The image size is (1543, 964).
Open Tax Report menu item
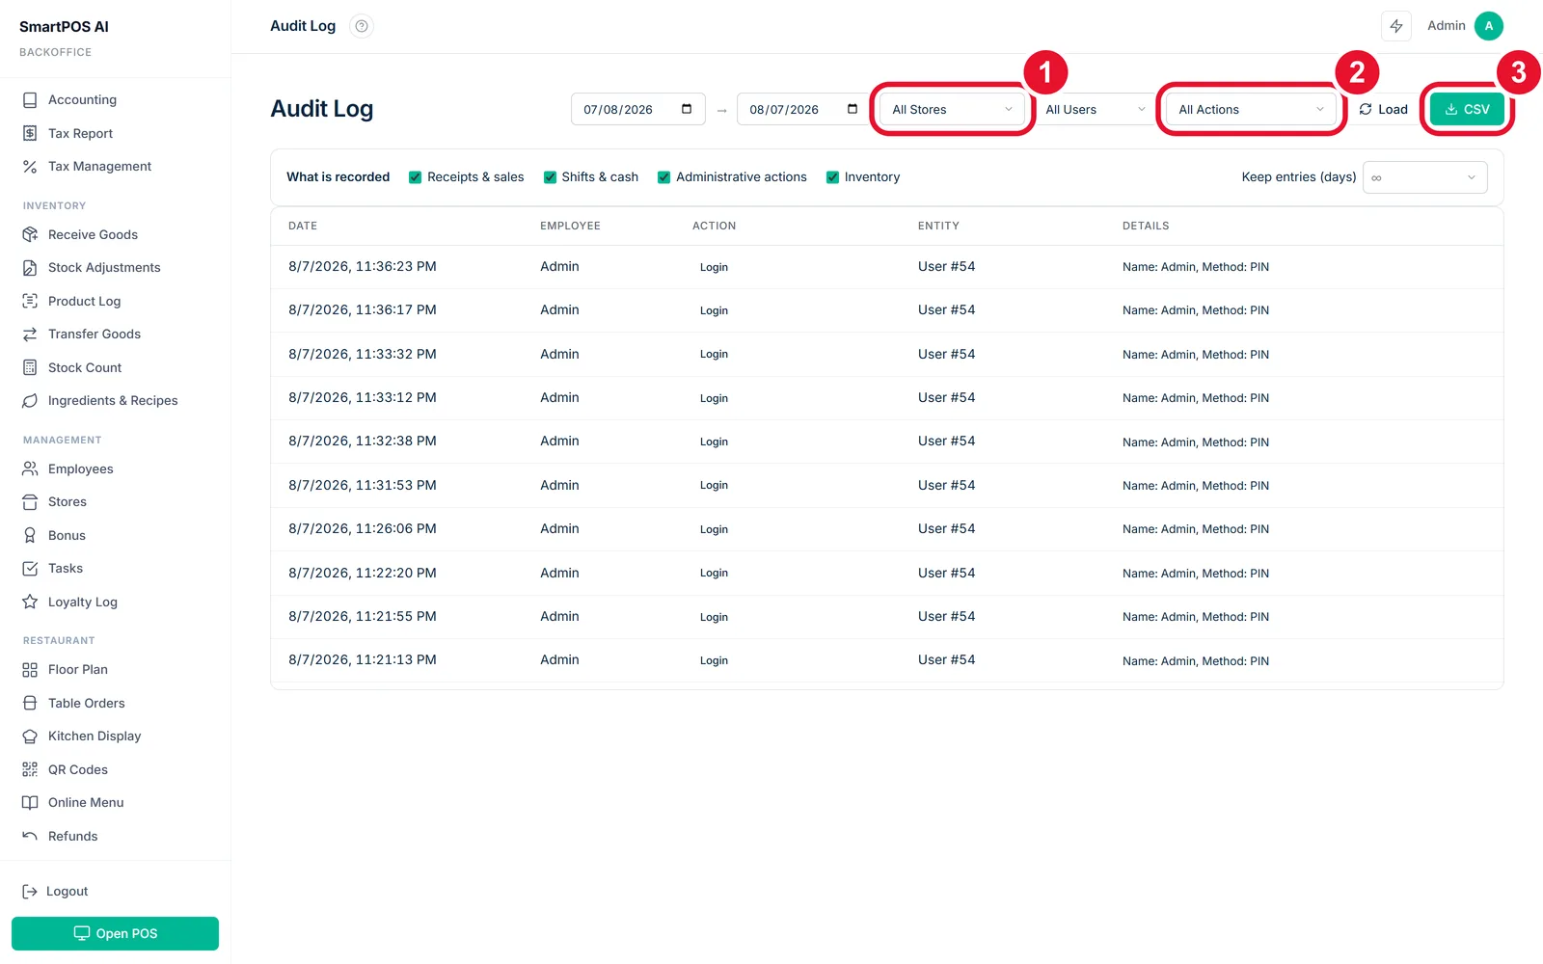(81, 133)
